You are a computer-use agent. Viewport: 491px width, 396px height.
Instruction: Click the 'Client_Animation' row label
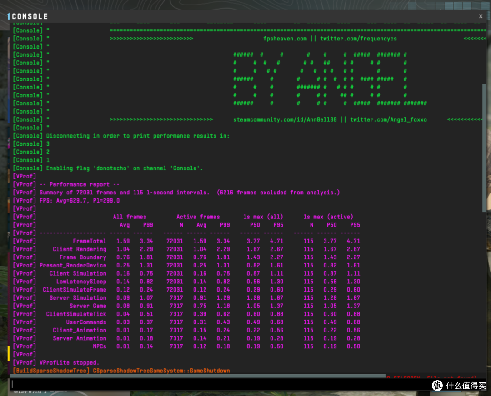coord(80,330)
